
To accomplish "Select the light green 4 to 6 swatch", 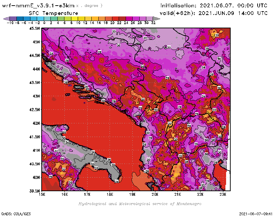I will pyautogui.click(x=61, y=19).
